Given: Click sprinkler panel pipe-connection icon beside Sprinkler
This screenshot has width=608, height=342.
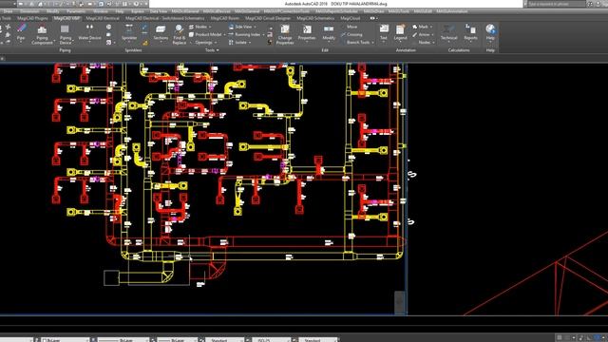Looking at the screenshot, I should [144, 28].
